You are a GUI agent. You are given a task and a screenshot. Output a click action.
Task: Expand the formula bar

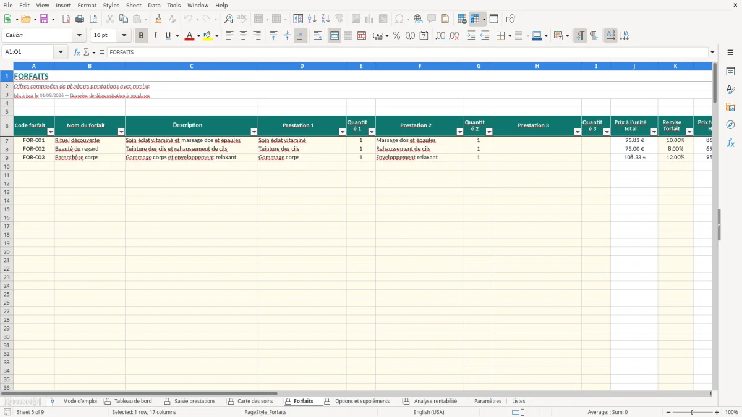(712, 53)
